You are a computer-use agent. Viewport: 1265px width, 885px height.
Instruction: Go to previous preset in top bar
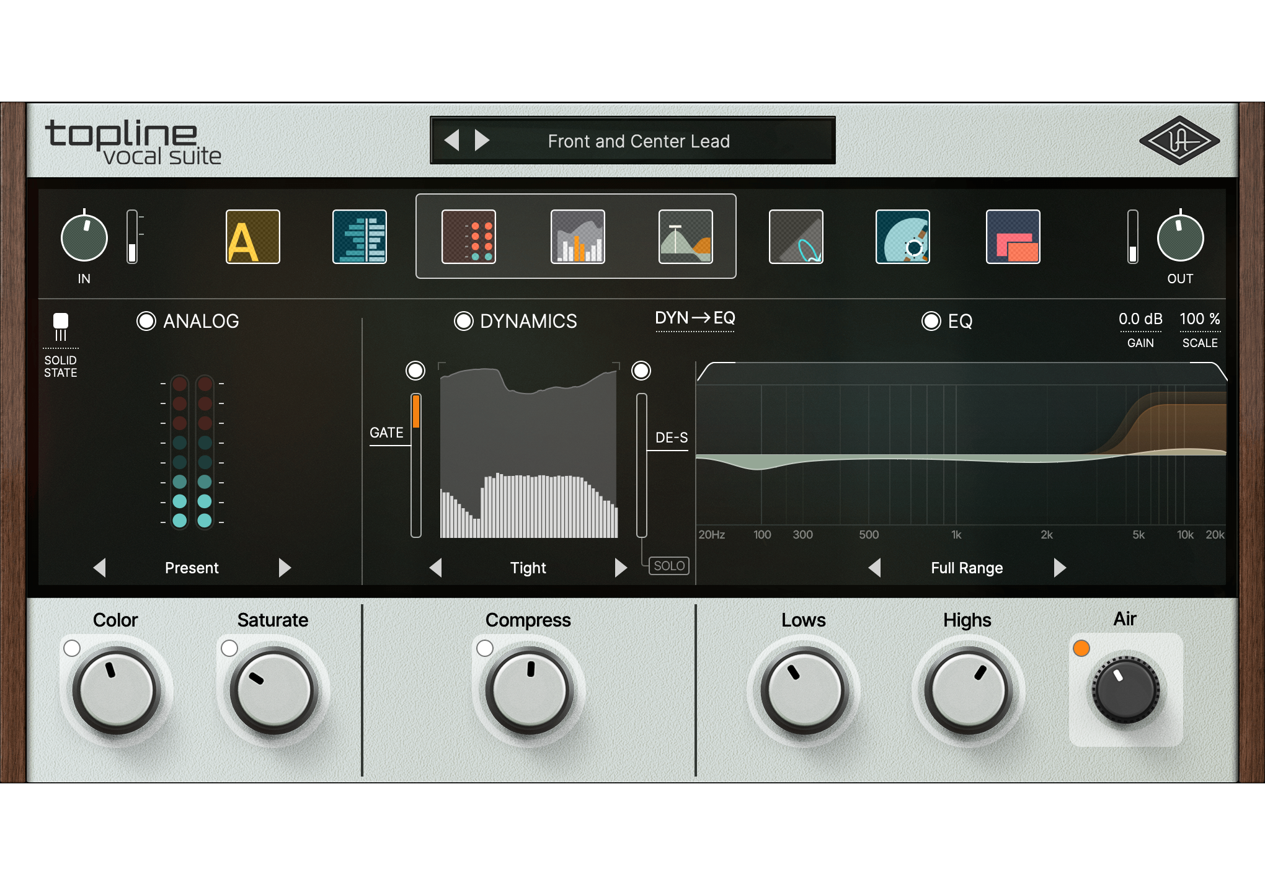click(x=452, y=140)
